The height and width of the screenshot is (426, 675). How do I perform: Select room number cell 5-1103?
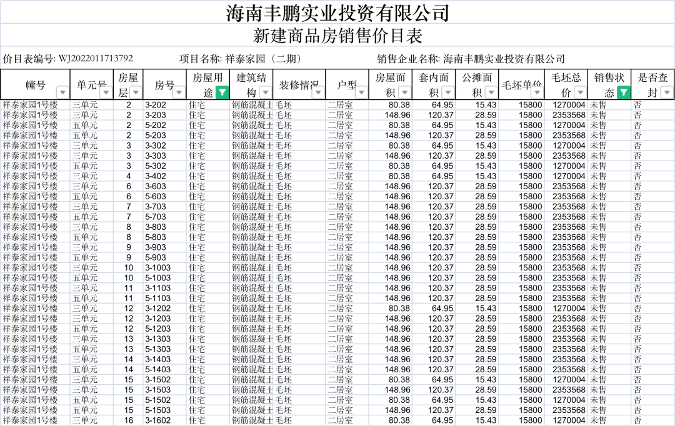click(164, 298)
